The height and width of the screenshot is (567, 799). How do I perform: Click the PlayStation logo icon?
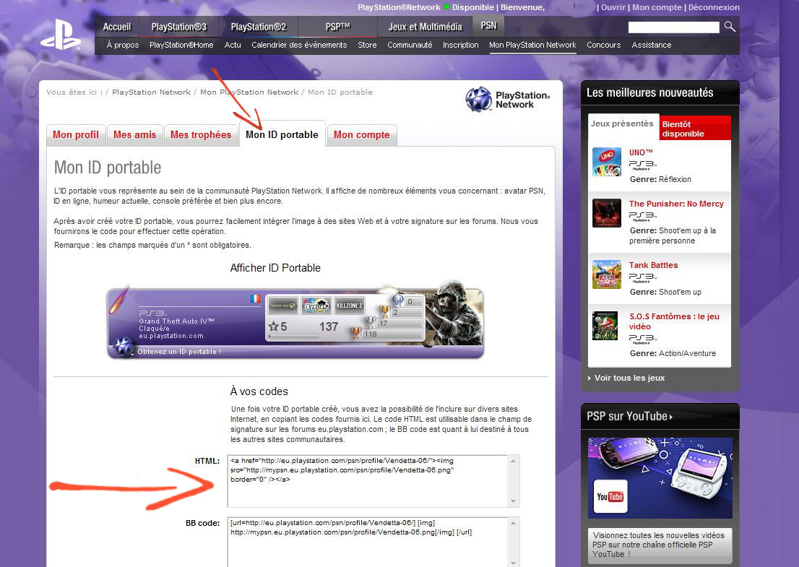pyautogui.click(x=61, y=35)
